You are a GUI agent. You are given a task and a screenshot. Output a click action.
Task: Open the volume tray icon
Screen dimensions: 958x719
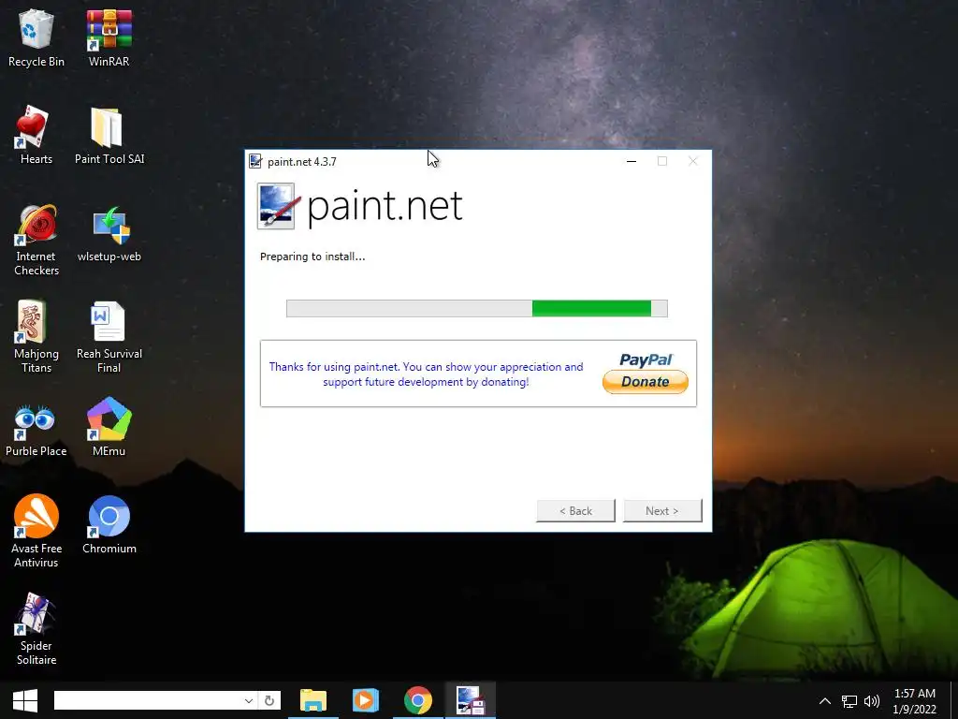point(872,701)
